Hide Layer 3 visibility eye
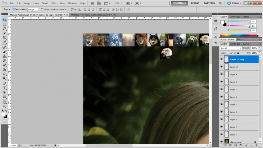263x148 pixels. [221, 120]
